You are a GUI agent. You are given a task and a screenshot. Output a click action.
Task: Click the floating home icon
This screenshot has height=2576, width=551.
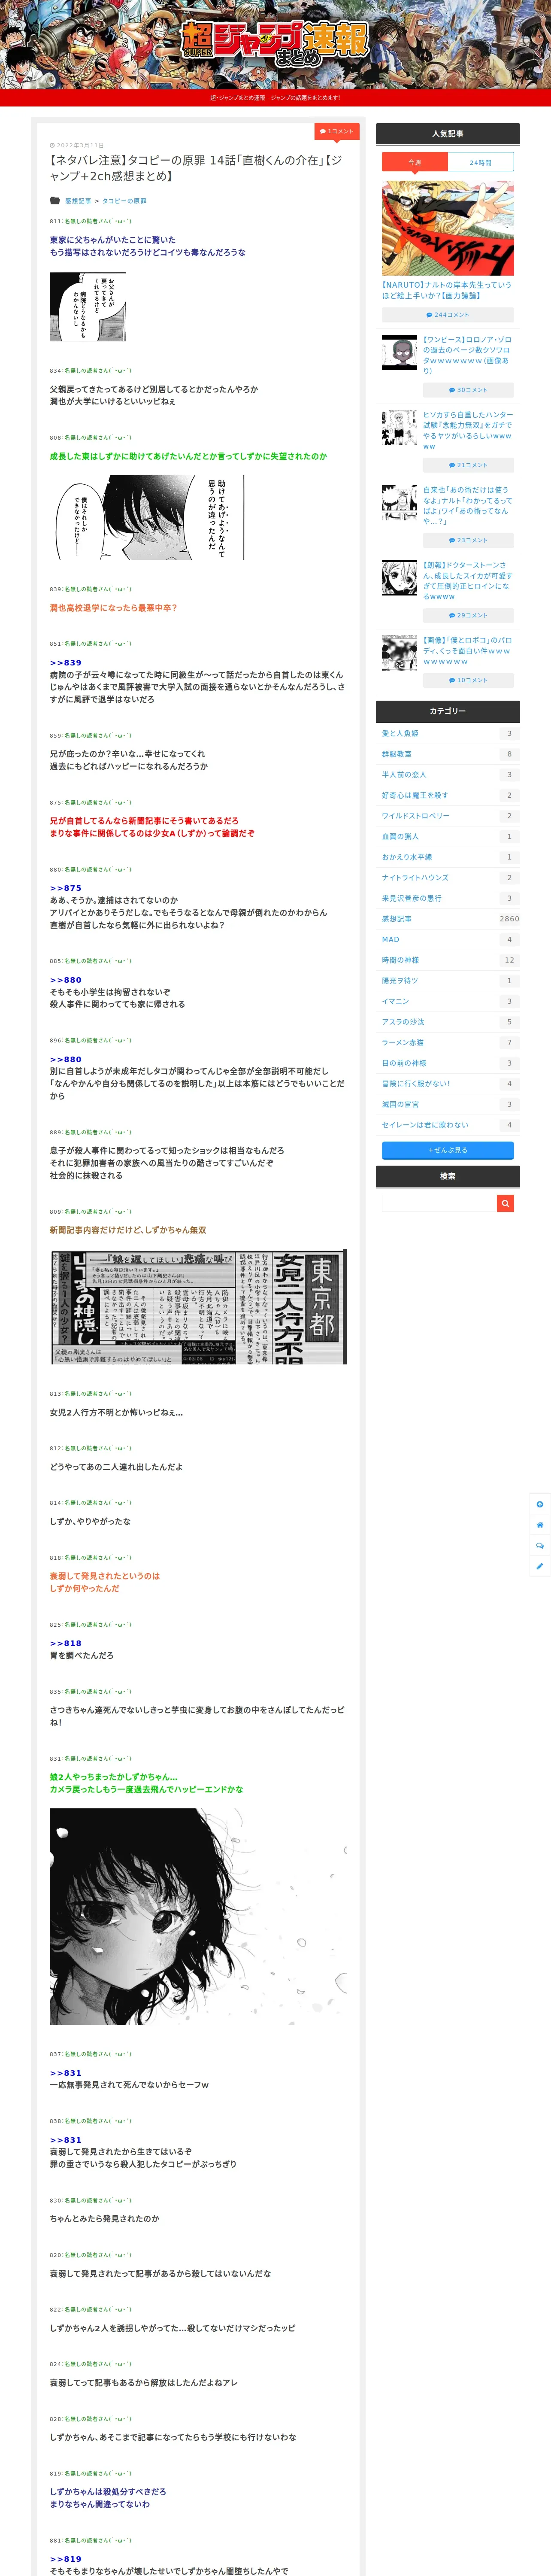[x=540, y=1525]
